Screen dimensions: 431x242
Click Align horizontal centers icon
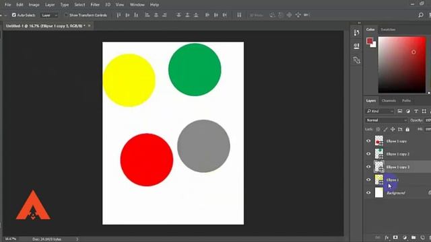(x=156, y=15)
